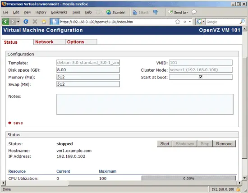Open the Bookmarks menu
Image resolution: width=248 pixels, height=193 pixels.
[59, 12]
